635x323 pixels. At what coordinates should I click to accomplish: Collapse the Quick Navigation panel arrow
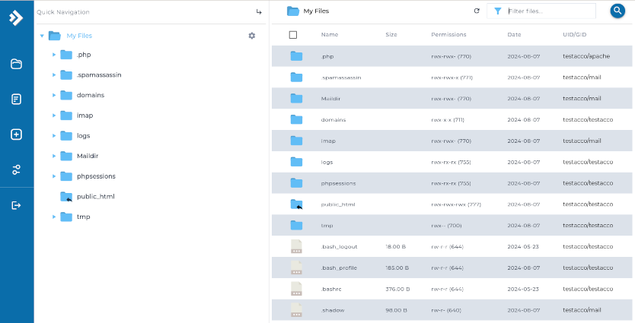[259, 12]
